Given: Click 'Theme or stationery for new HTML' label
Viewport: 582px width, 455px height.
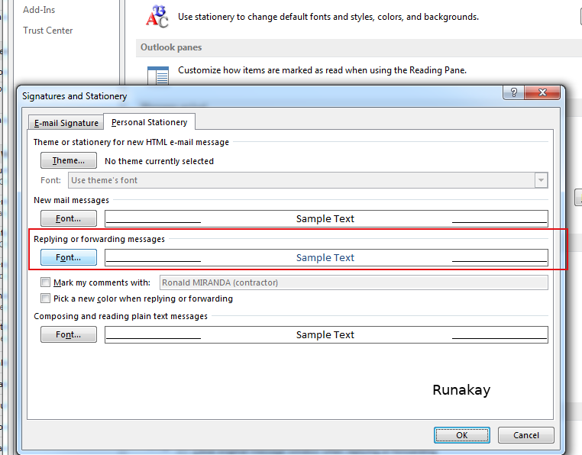Looking at the screenshot, I should click(131, 142).
